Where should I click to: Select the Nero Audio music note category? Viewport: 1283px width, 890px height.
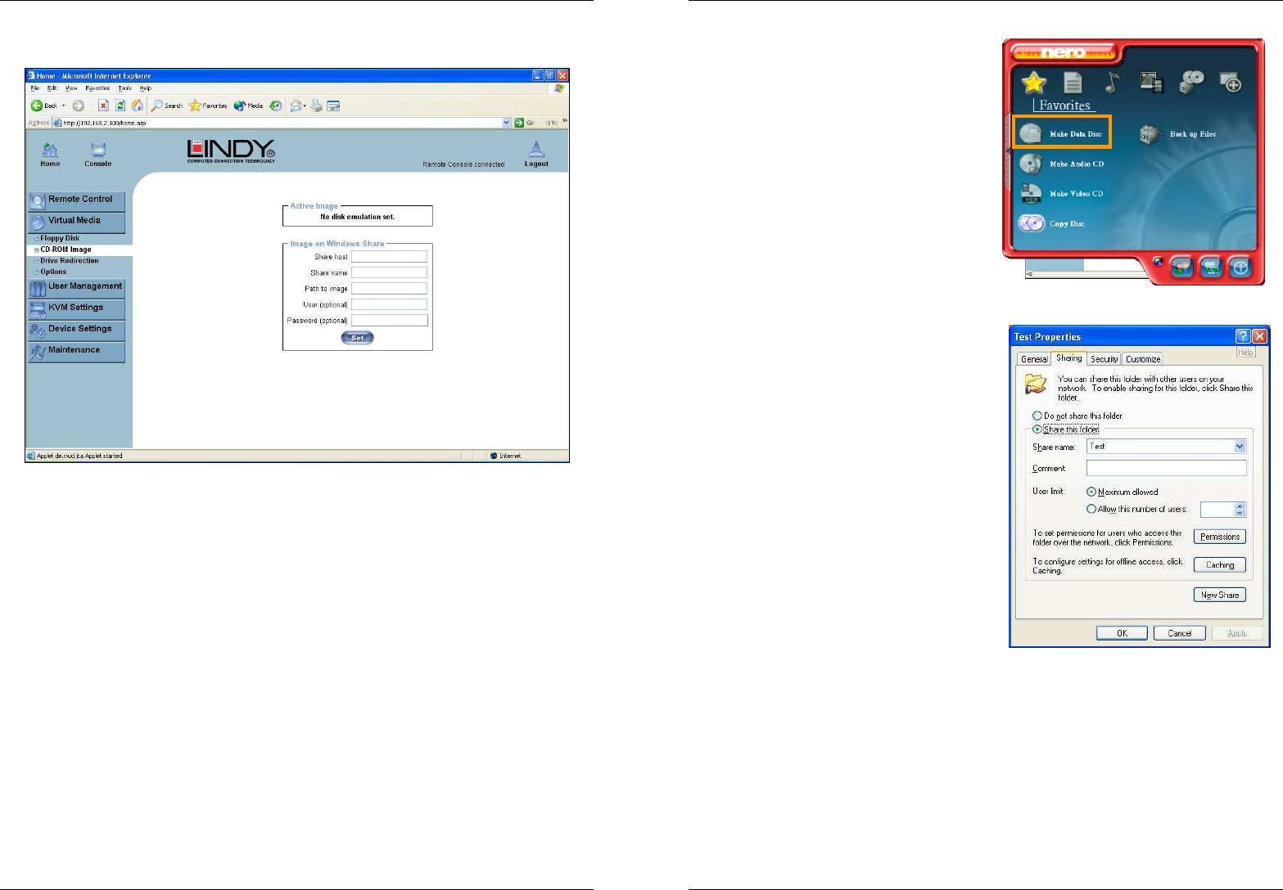[x=1112, y=82]
